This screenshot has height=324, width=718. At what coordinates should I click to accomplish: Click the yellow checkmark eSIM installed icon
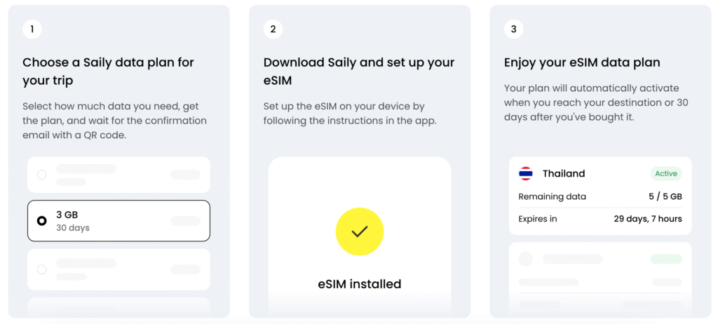(x=360, y=231)
